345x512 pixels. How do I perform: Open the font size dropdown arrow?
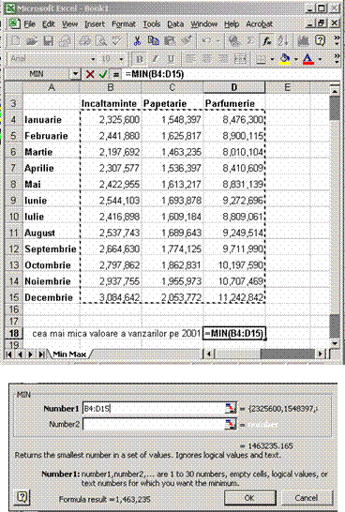(121, 59)
